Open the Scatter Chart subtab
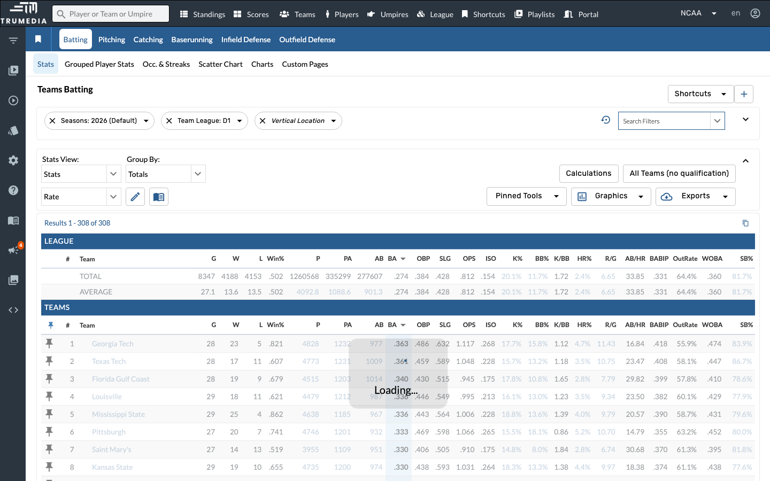This screenshot has width=770, height=481. 220,64
